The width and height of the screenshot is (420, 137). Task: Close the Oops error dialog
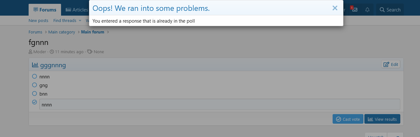pos(335,8)
